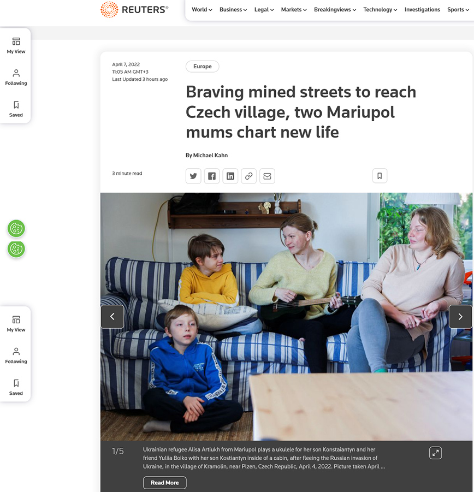Open the Technology navigation menu
Image resolution: width=474 pixels, height=492 pixels.
pyautogui.click(x=380, y=9)
